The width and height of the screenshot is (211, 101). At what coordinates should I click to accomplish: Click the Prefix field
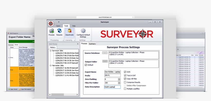tap(112, 76)
